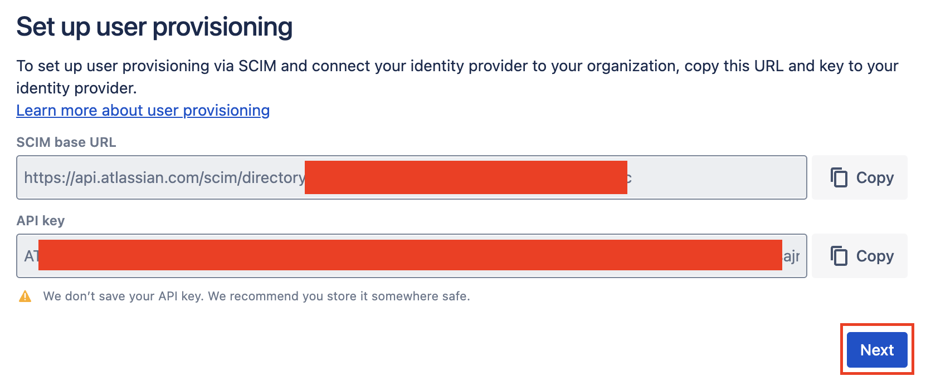Open the Learn more about user provisioning link
Screen dimensions: 926x386
point(143,111)
